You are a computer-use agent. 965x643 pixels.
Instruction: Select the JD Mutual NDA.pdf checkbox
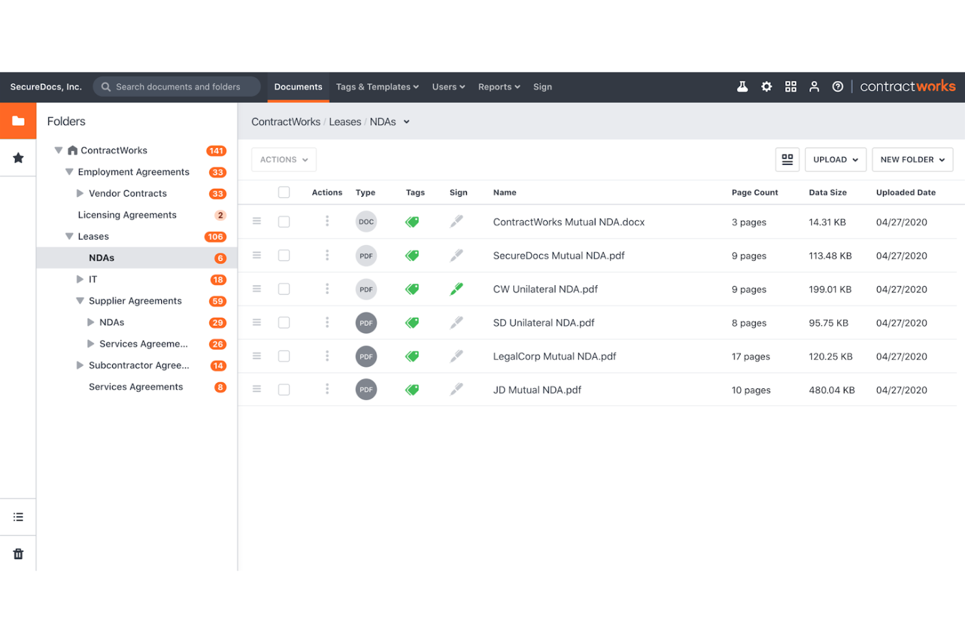(284, 390)
